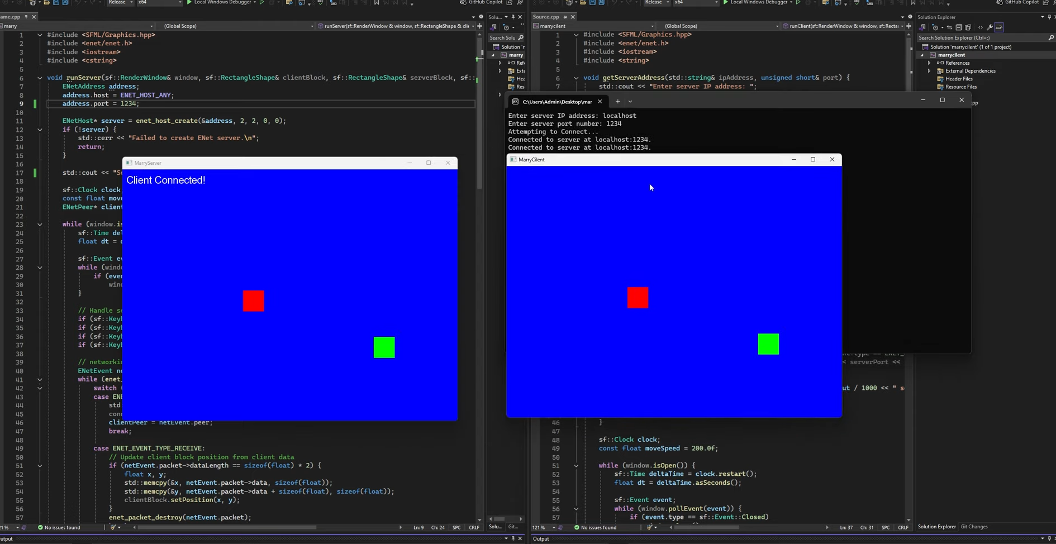Start Local Windows Debugger in right Visual Studio
1056x544 pixels.
[x=757, y=3]
